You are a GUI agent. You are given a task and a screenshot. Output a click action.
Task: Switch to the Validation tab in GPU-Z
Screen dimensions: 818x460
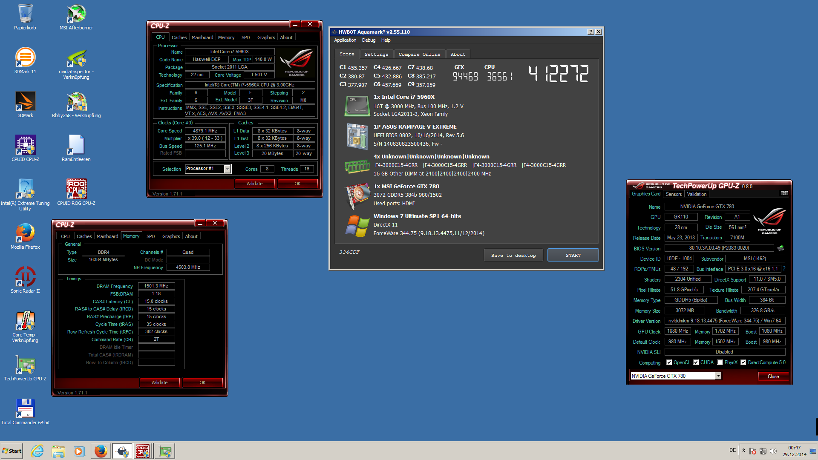[x=697, y=194]
